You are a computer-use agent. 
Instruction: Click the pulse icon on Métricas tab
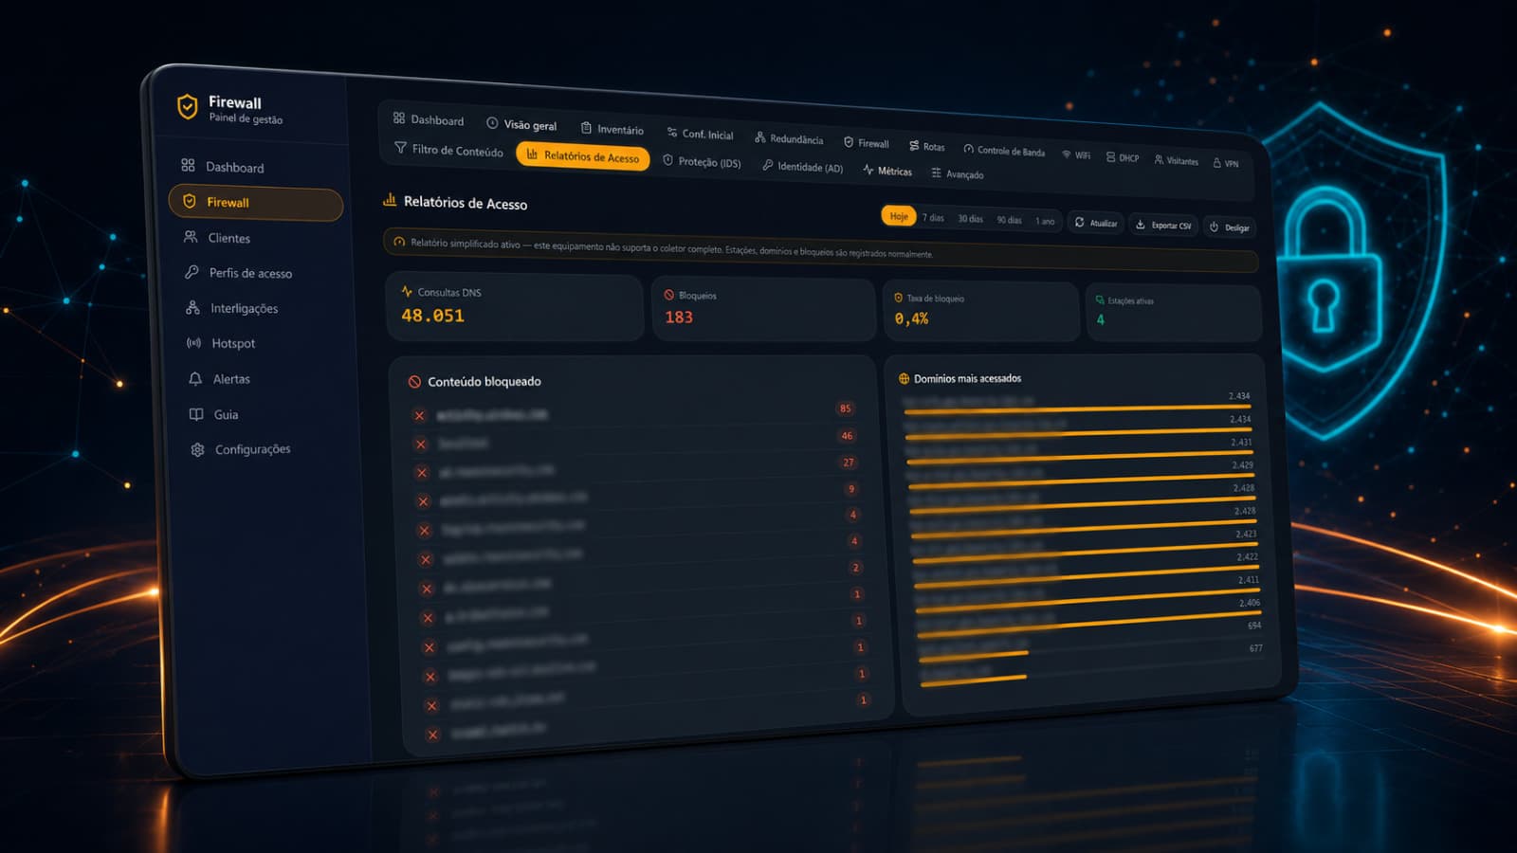pyautogui.click(x=868, y=170)
